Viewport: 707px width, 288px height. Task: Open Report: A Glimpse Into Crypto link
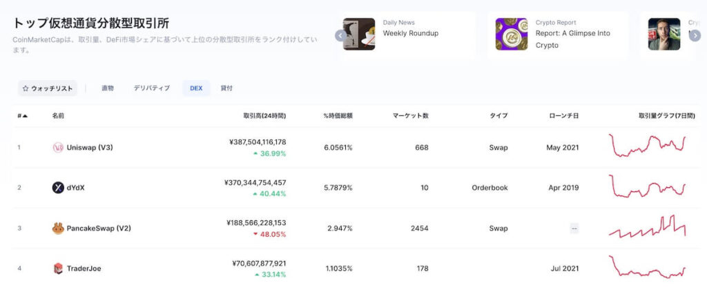click(572, 39)
